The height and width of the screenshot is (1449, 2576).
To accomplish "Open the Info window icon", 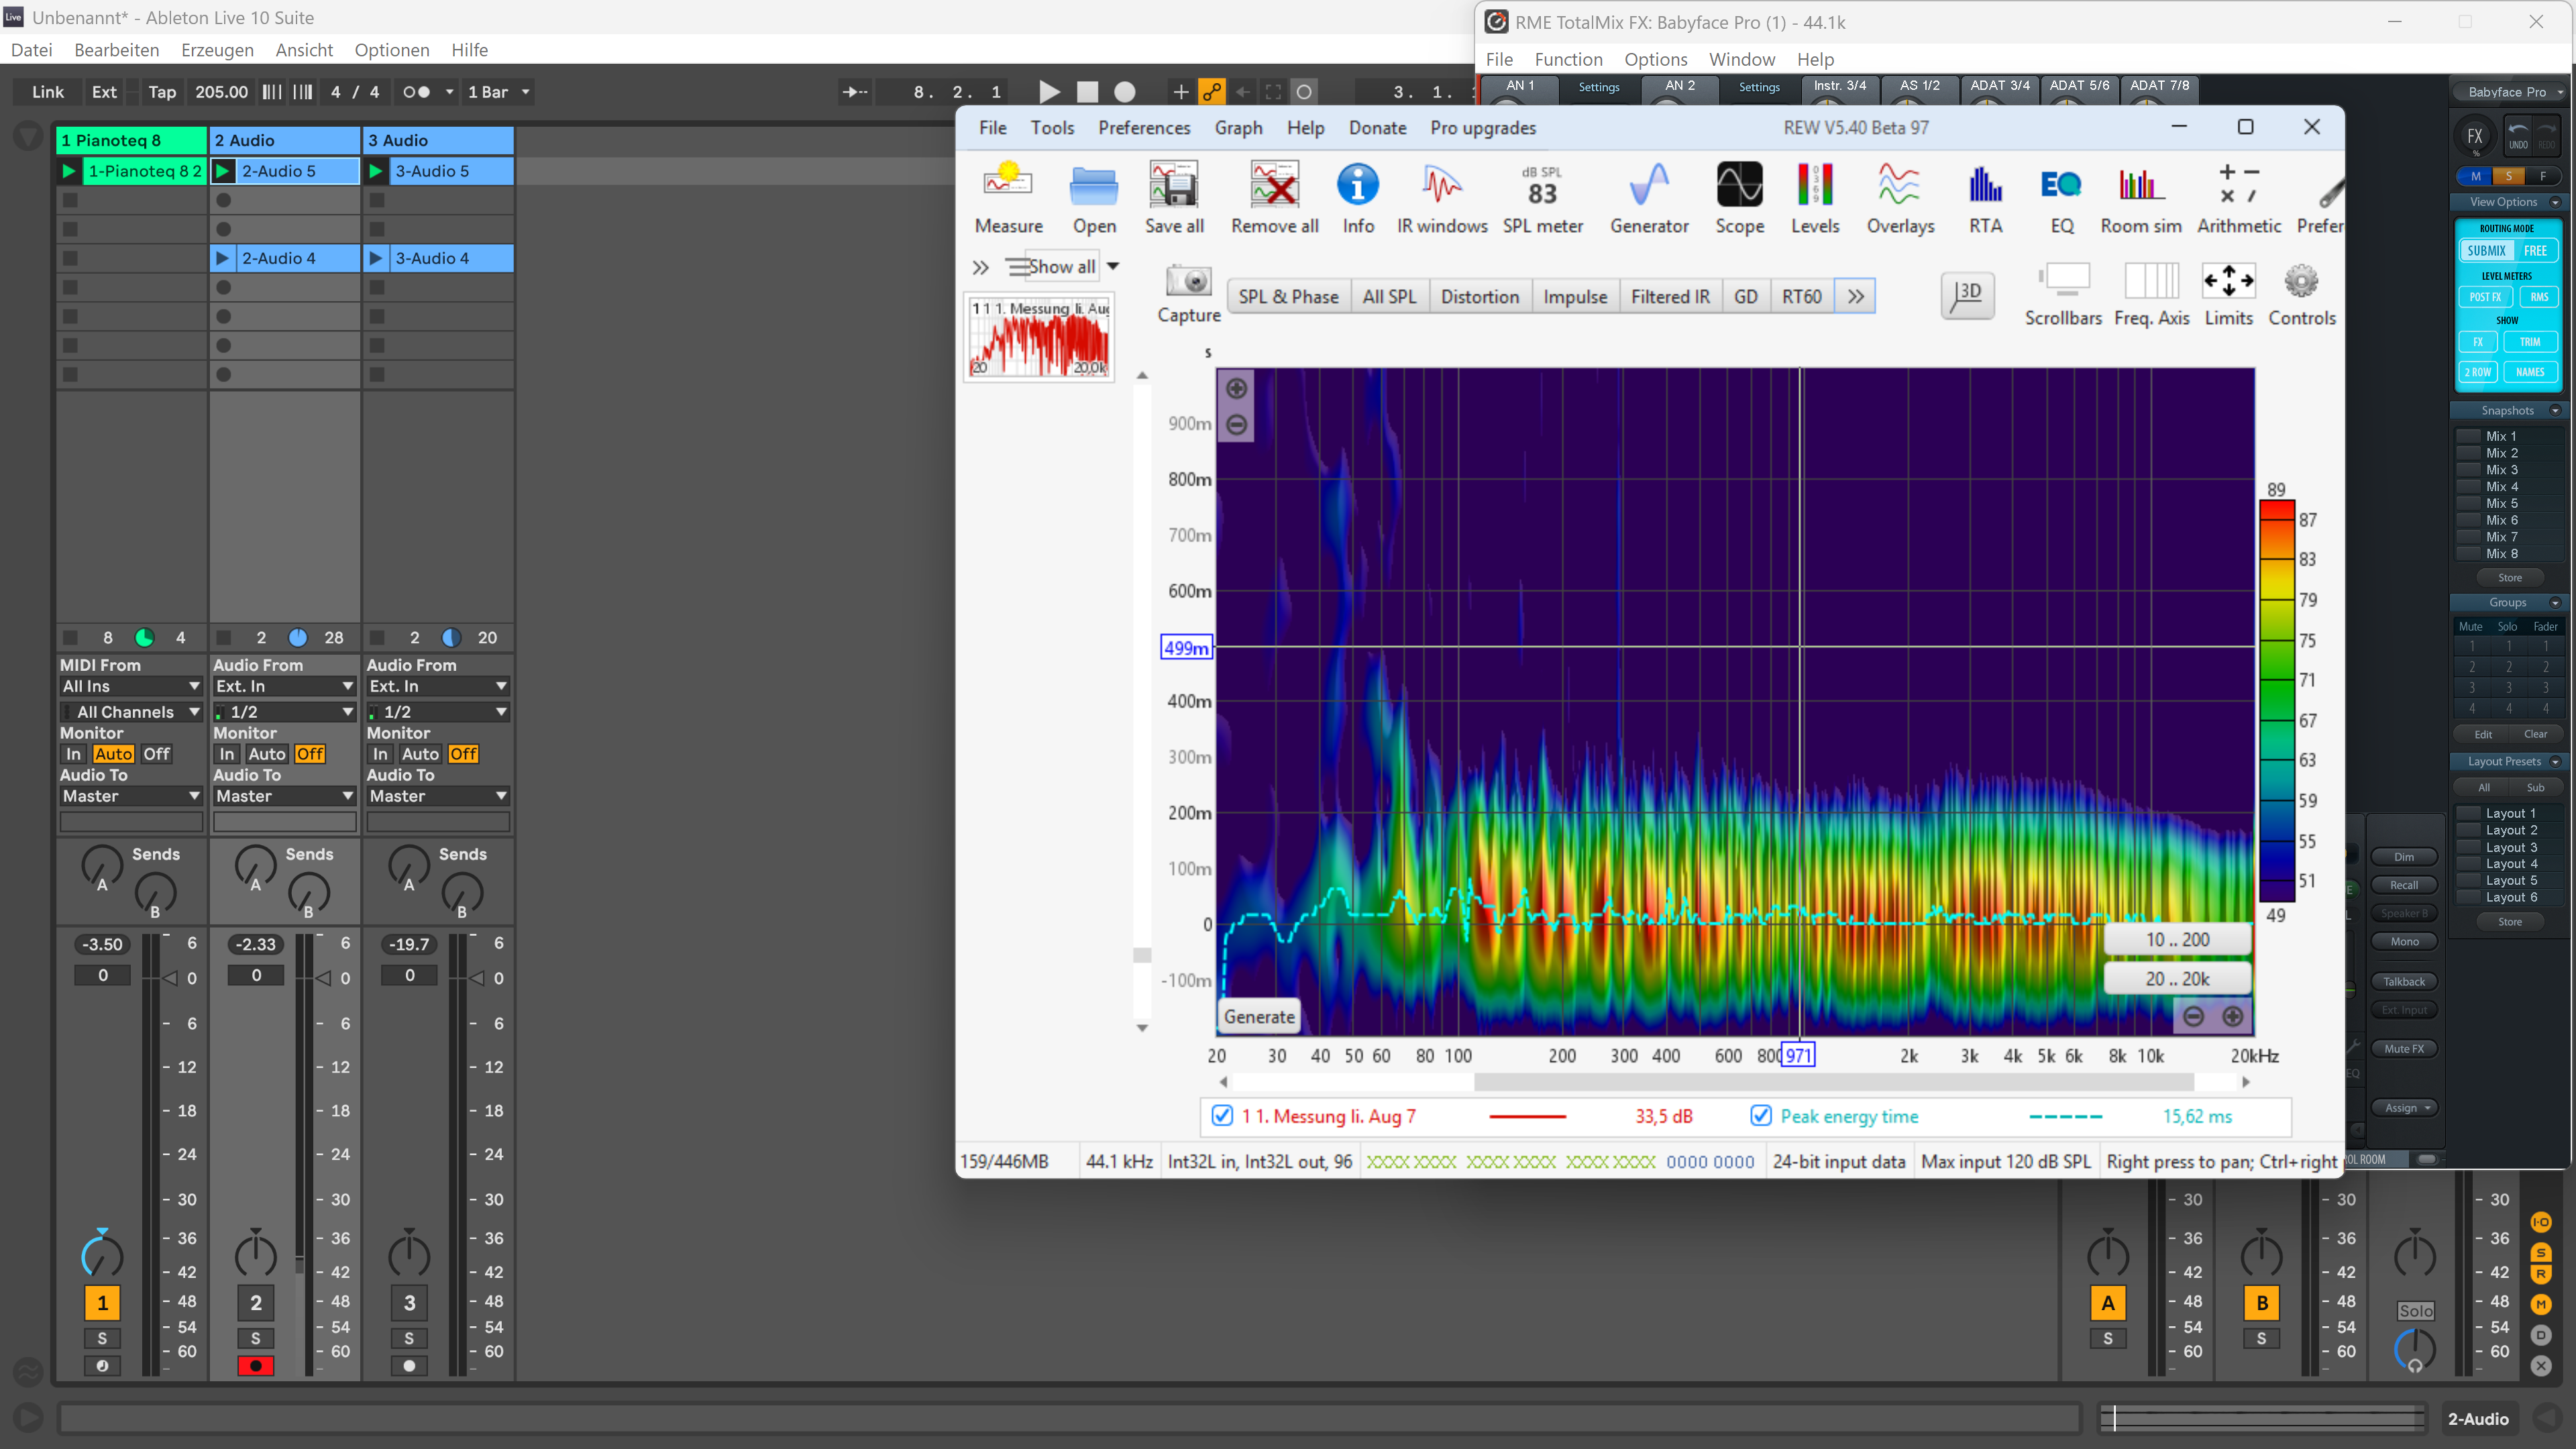I will pos(1358,198).
